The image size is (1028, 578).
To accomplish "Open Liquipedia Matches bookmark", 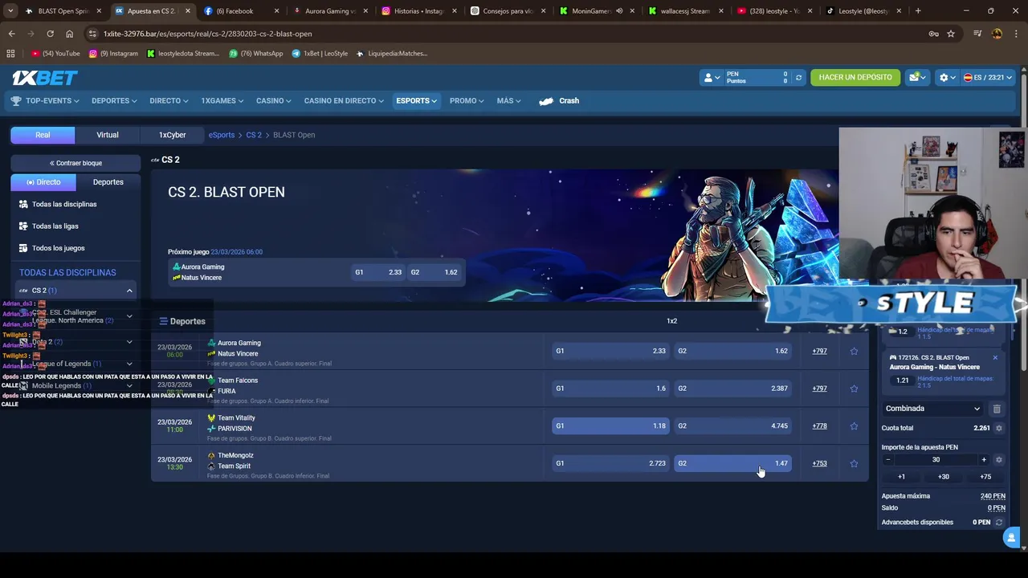I will tap(392, 54).
